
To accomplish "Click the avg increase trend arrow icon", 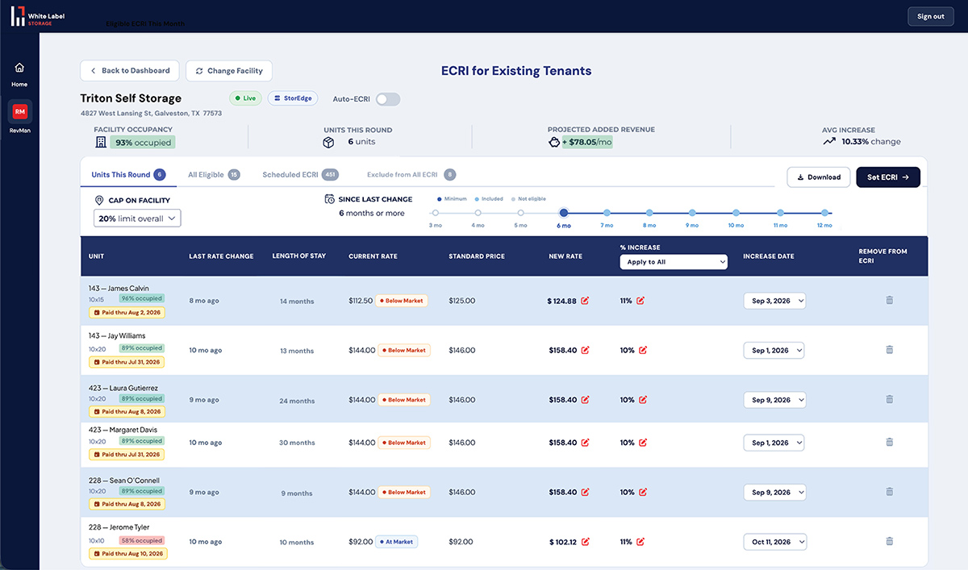I will coord(829,141).
